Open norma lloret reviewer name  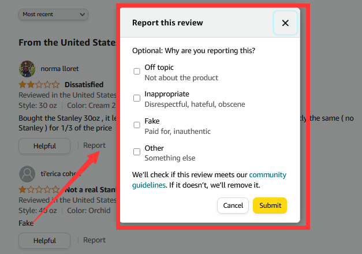pos(61,69)
